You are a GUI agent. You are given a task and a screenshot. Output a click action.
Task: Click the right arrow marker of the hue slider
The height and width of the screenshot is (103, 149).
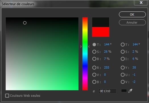tap(89, 47)
